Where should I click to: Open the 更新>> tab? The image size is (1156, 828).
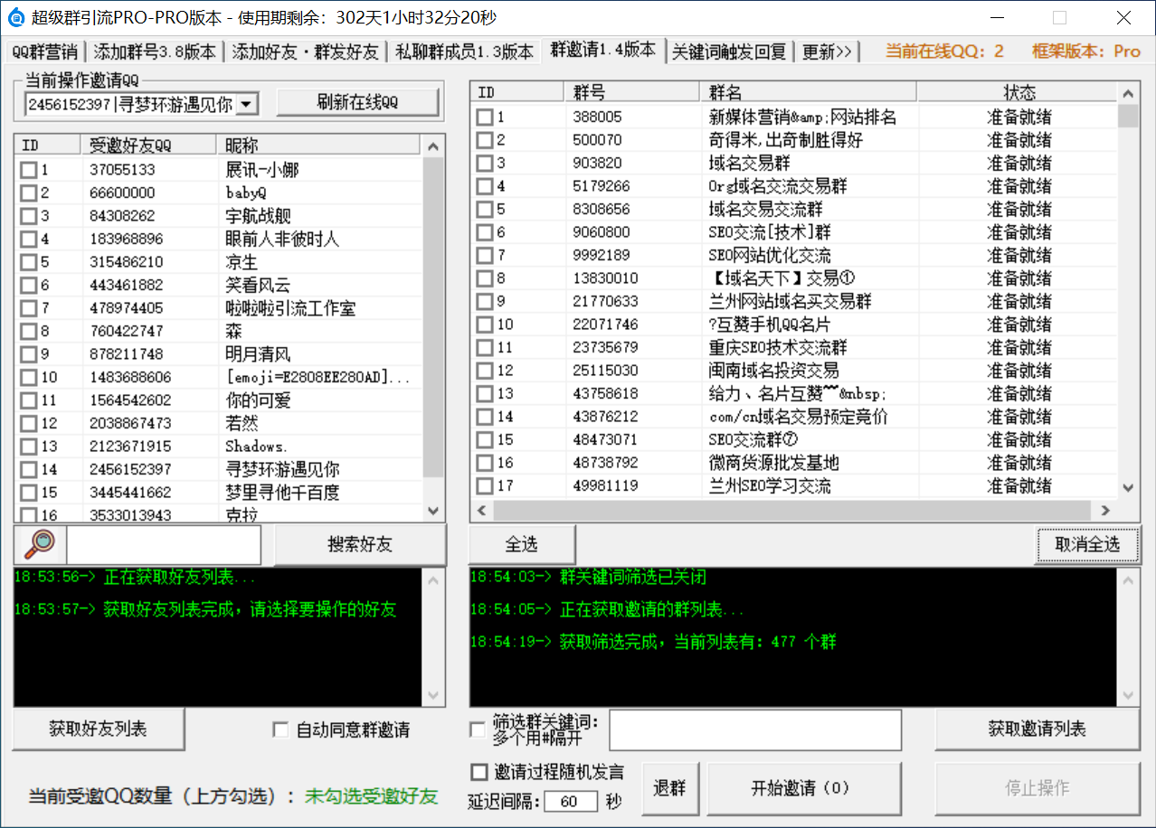pyautogui.click(x=827, y=52)
